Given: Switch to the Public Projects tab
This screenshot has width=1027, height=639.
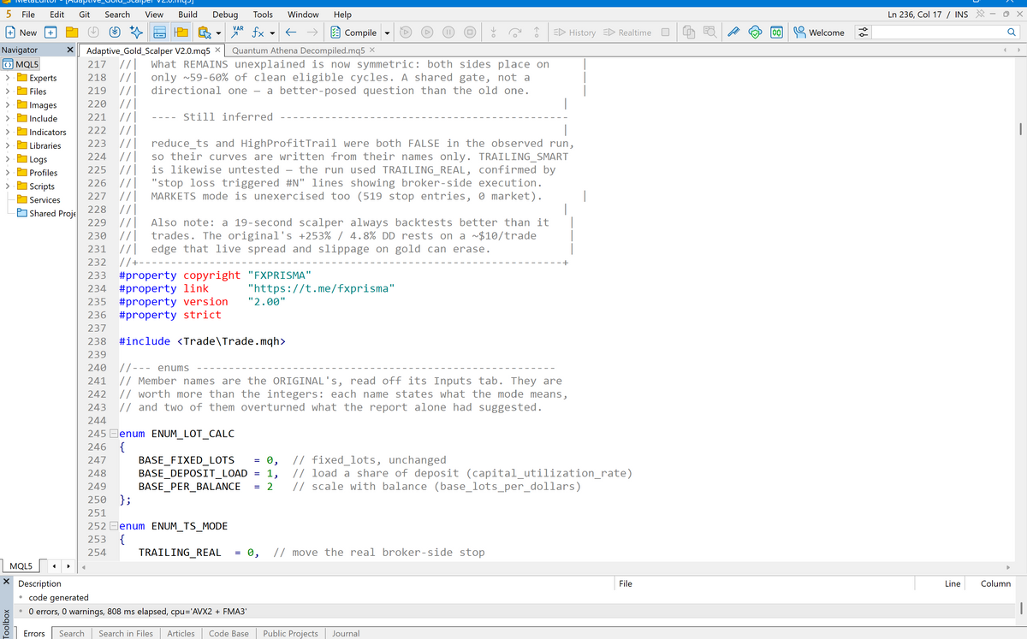Looking at the screenshot, I should point(290,633).
